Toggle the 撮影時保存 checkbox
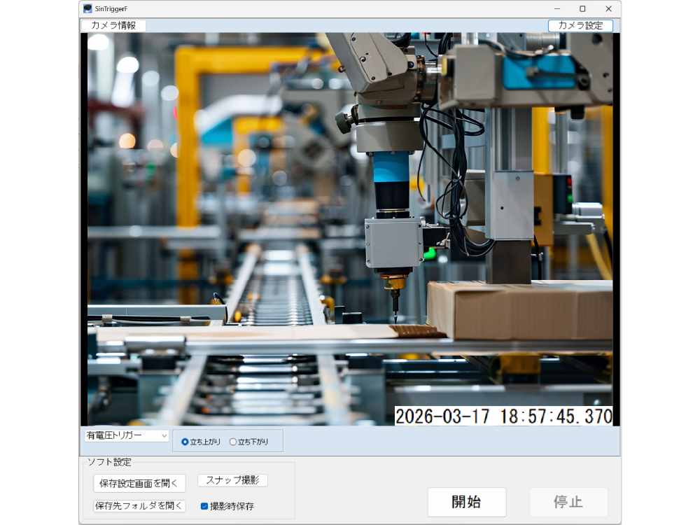This screenshot has height=525, width=700. pyautogui.click(x=204, y=506)
